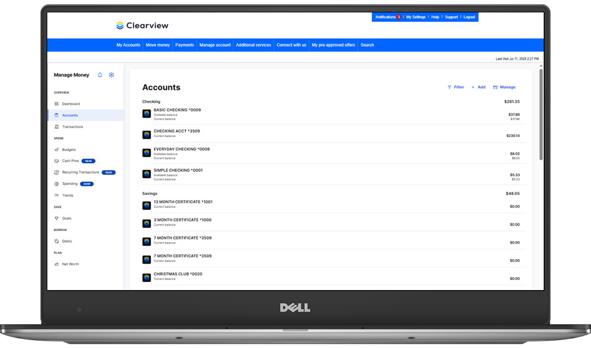The height and width of the screenshot is (348, 591).
Task: Switch to the My Accounts tab
Action: coord(128,44)
